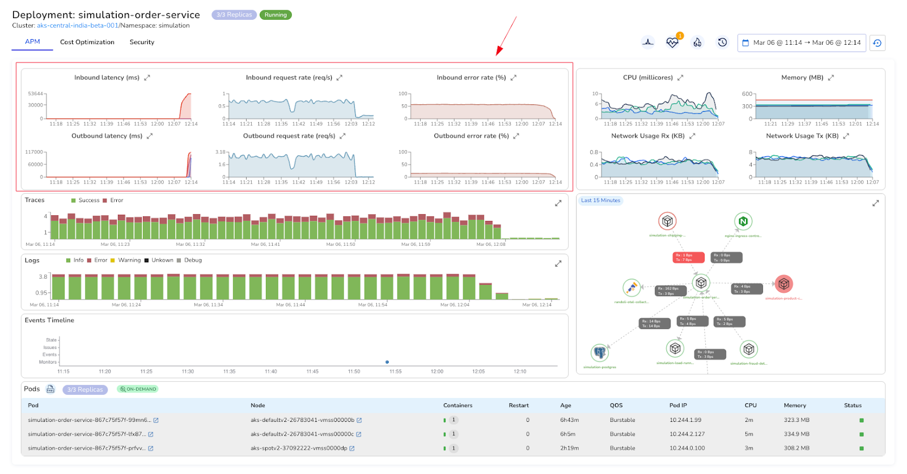Open external link for node vmss00000c
Viewport: 907px width, 474px height.
pos(359,434)
